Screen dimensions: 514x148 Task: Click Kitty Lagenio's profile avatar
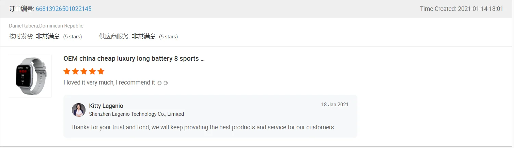click(x=79, y=110)
